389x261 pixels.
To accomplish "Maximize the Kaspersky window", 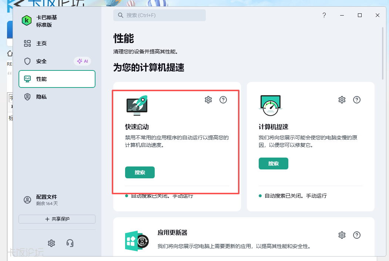I will click(360, 16).
